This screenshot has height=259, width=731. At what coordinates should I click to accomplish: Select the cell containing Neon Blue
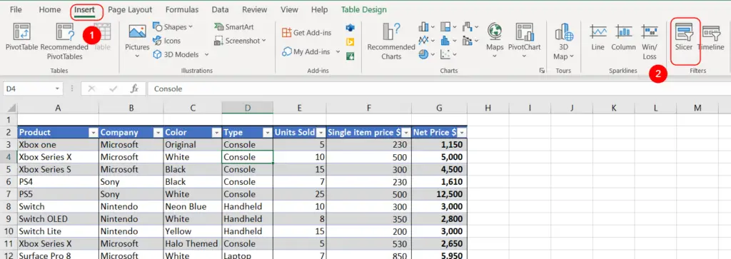(x=193, y=206)
